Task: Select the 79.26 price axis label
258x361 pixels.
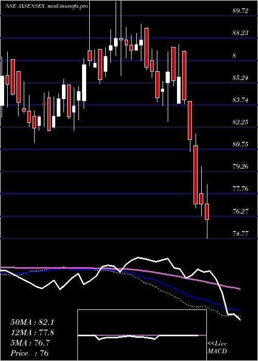Action: click(240, 167)
